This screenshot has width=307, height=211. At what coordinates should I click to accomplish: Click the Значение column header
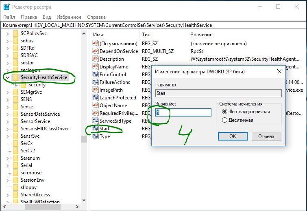click(247, 35)
